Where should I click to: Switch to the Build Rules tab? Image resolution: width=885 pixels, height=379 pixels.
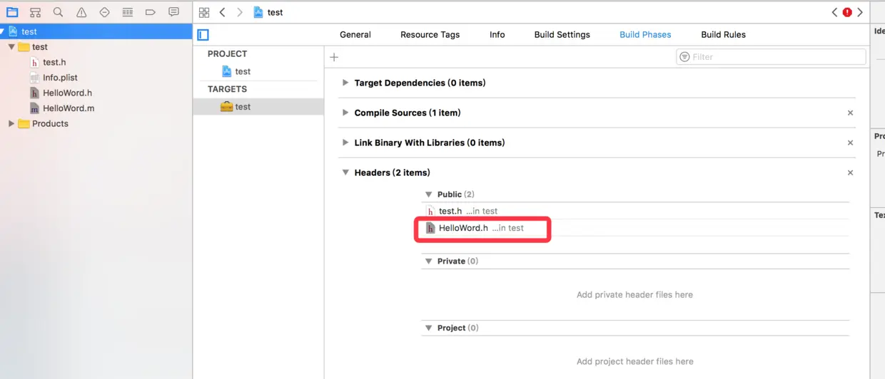point(723,34)
